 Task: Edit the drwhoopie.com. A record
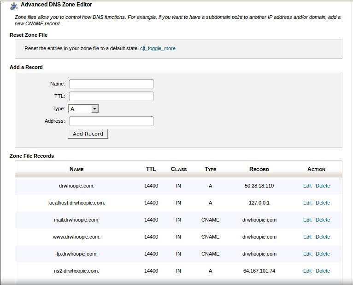[x=307, y=186]
